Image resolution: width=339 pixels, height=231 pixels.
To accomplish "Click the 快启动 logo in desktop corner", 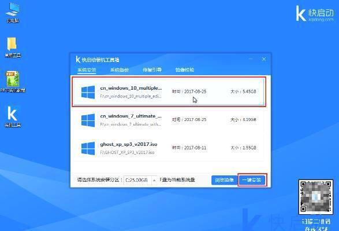I will [x=315, y=13].
